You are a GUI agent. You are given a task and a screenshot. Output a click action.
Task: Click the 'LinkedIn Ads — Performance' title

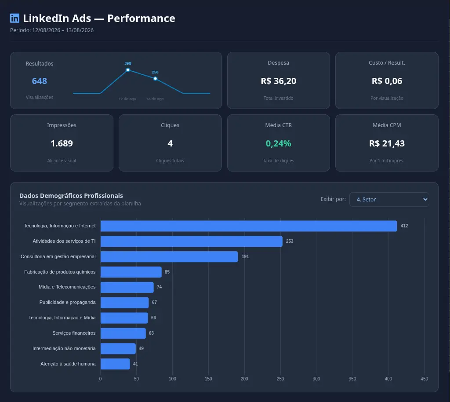point(99,18)
